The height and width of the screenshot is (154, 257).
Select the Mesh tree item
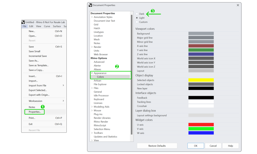point(97,39)
